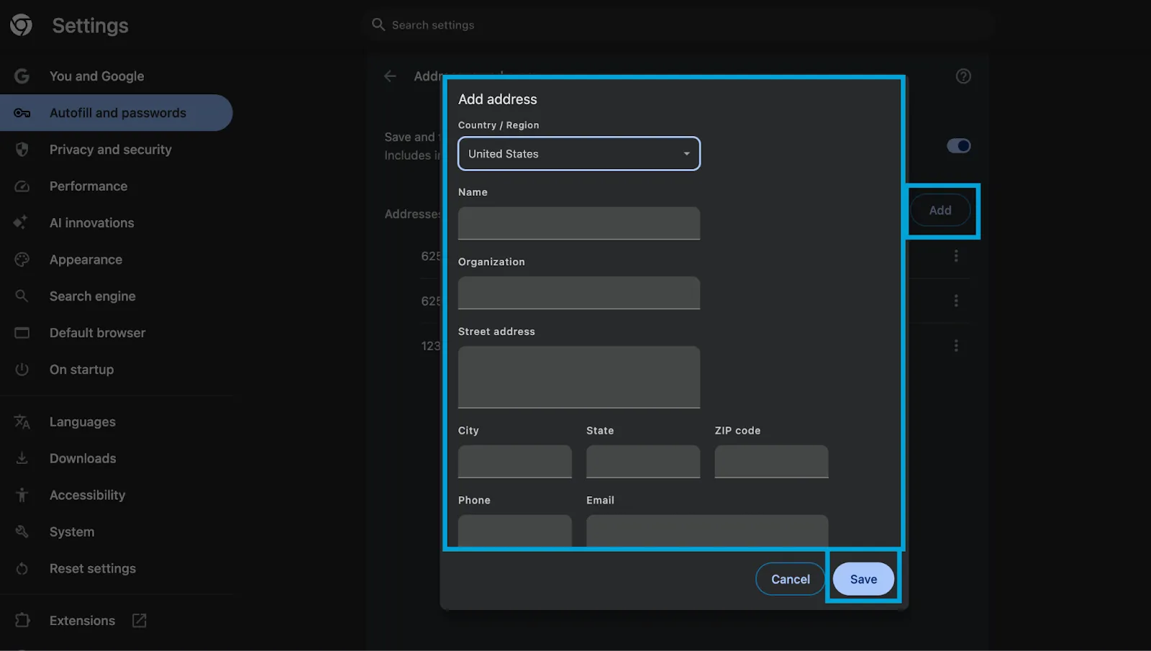This screenshot has height=651, width=1151.
Task: Focus the Organization field
Action: [x=579, y=293]
